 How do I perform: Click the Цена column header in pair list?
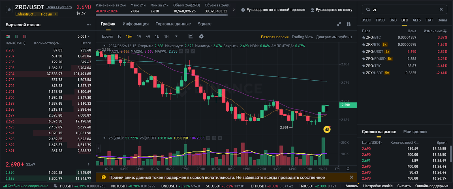(412, 31)
